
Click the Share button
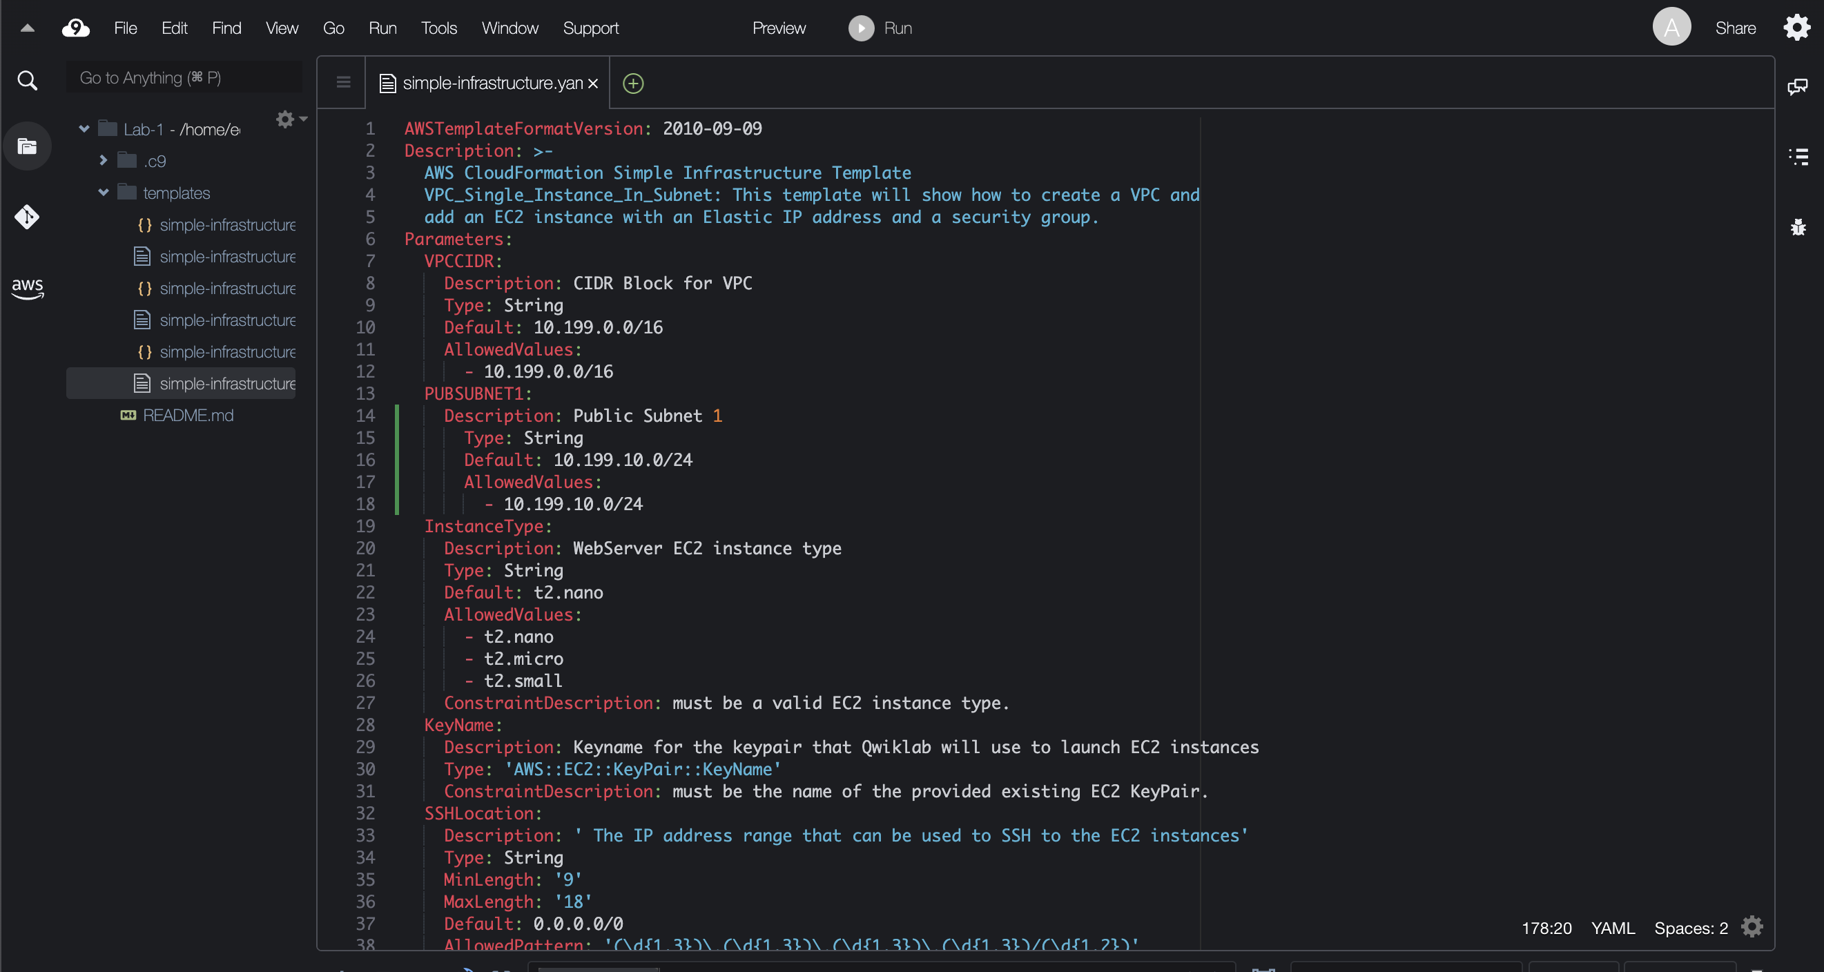[1736, 28]
